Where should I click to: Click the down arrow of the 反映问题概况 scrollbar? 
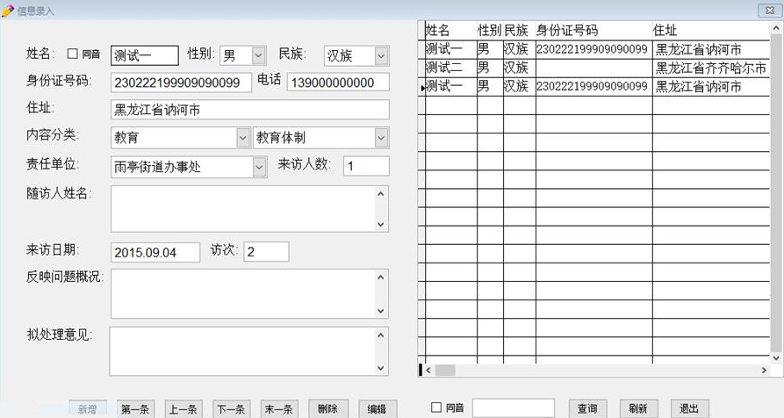tap(381, 311)
